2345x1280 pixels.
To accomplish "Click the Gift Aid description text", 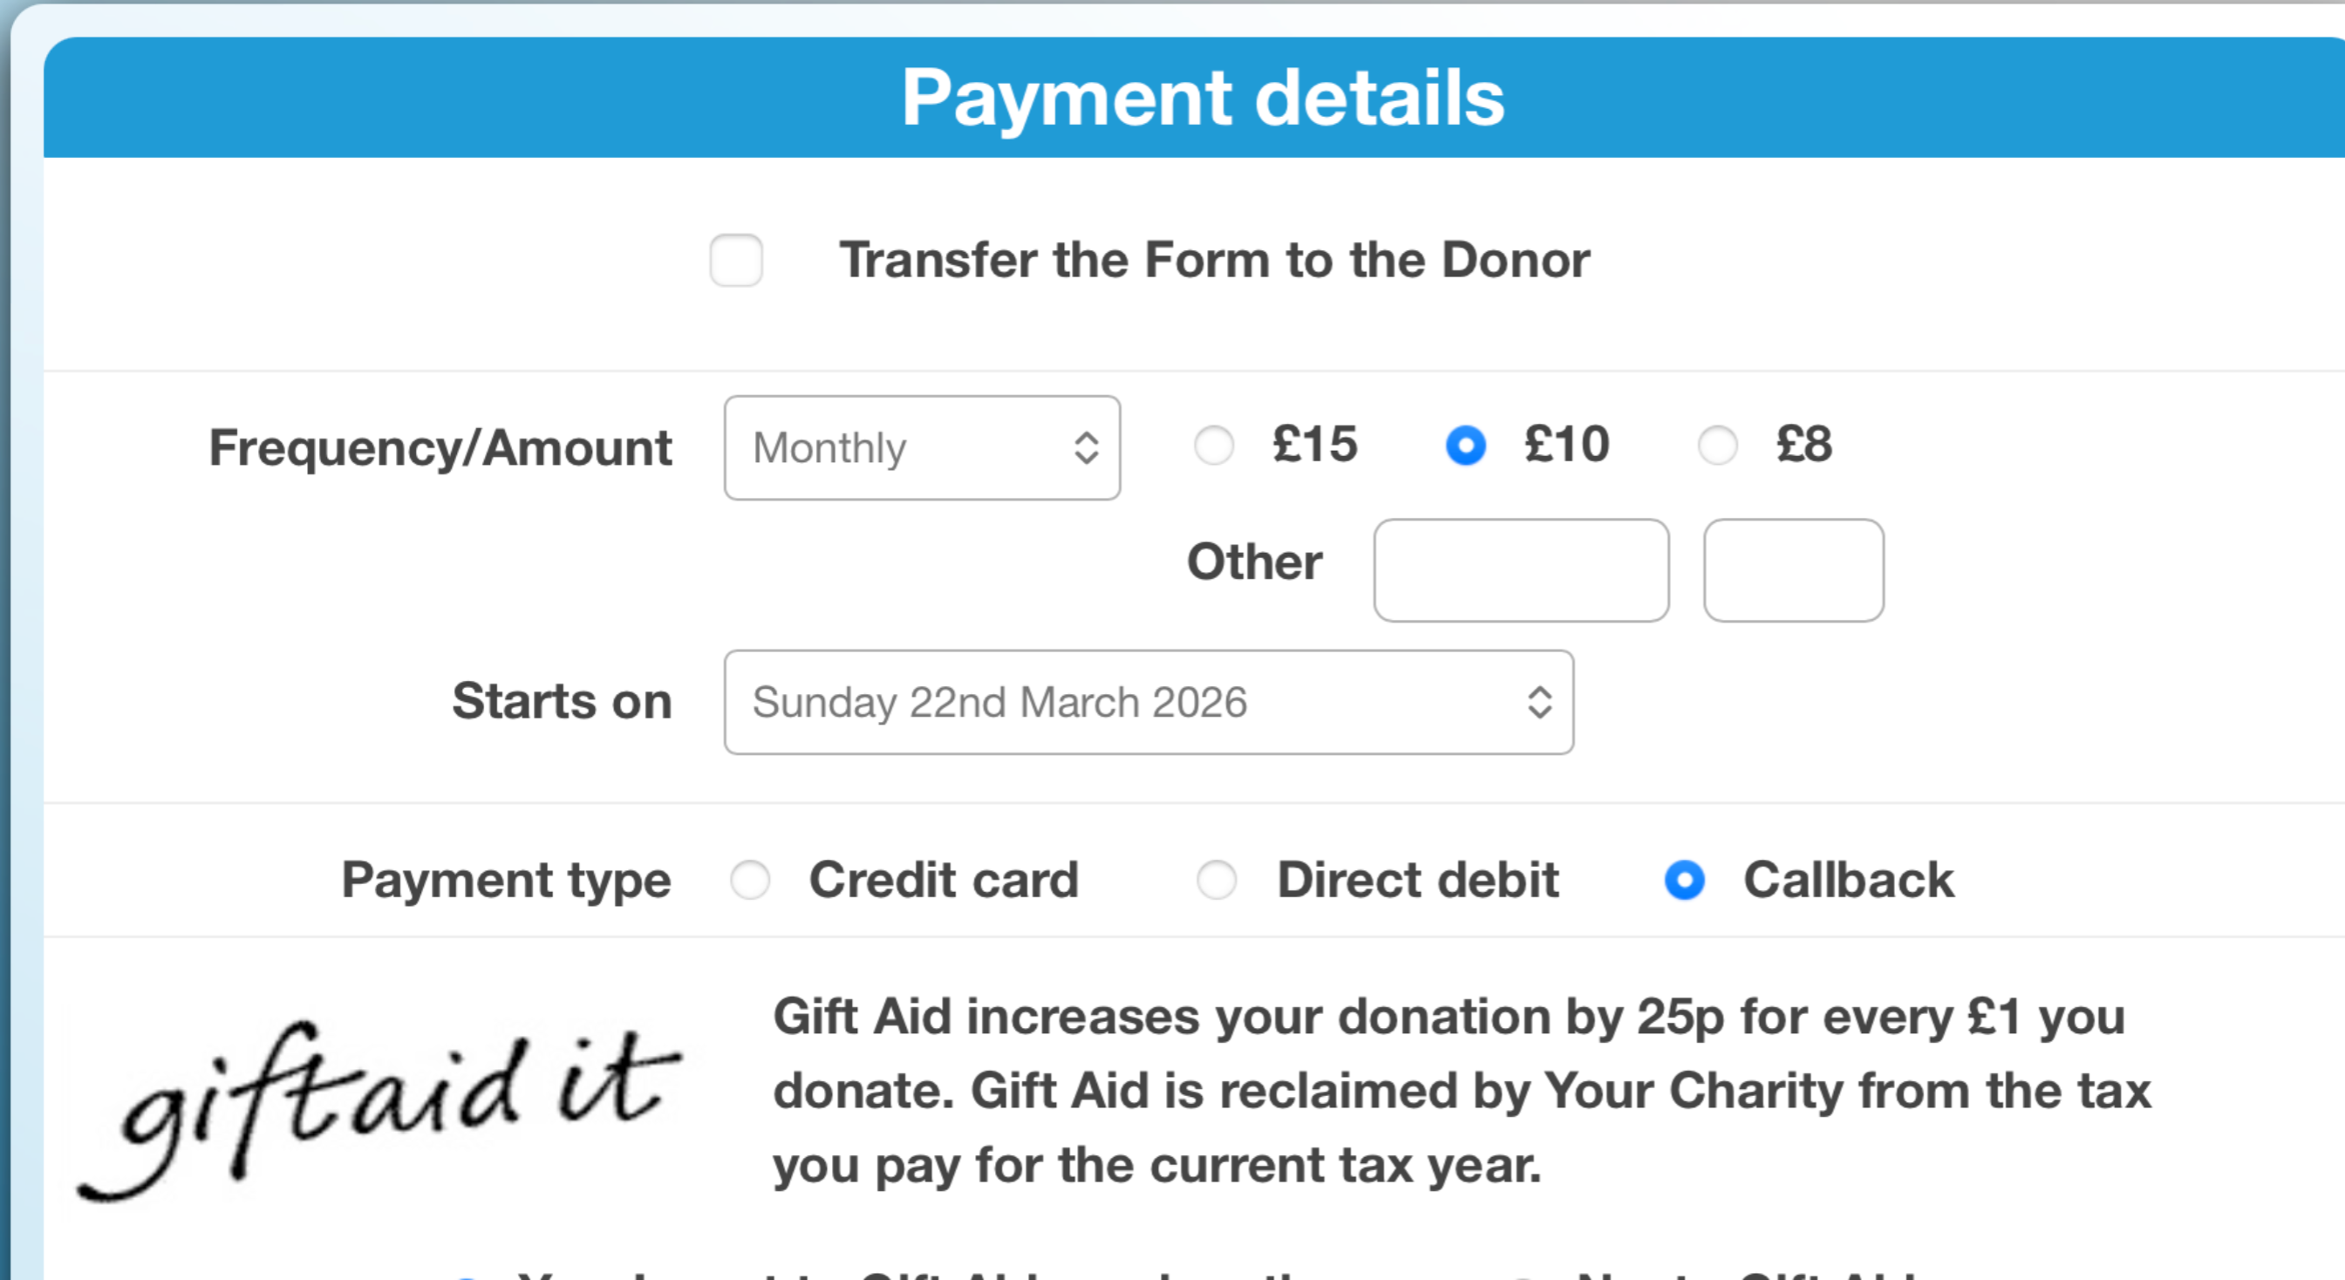I will (1456, 1090).
